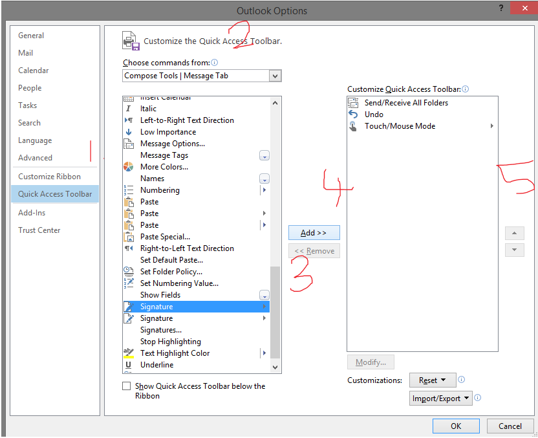Enable Show Quick Access Toolbar below the Ribbon
Screen dimensions: 538x438
126,386
